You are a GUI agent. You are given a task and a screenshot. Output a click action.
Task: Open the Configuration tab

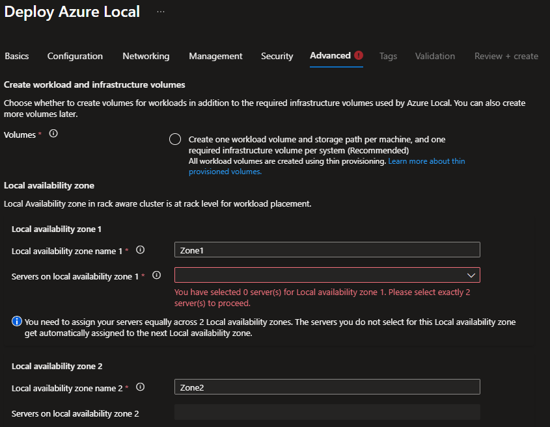click(75, 56)
